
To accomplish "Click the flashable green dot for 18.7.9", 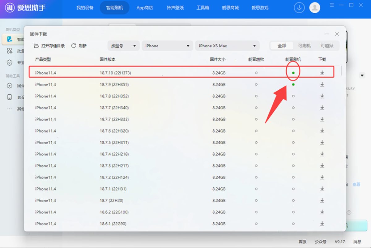I will tap(293, 84).
